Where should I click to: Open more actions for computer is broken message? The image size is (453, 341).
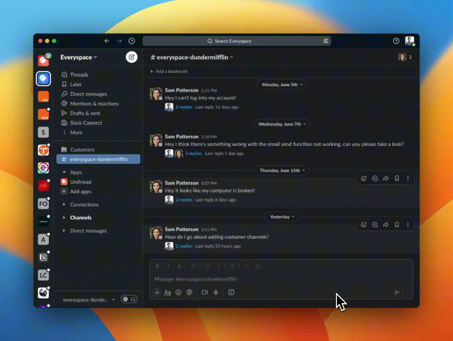point(408,179)
